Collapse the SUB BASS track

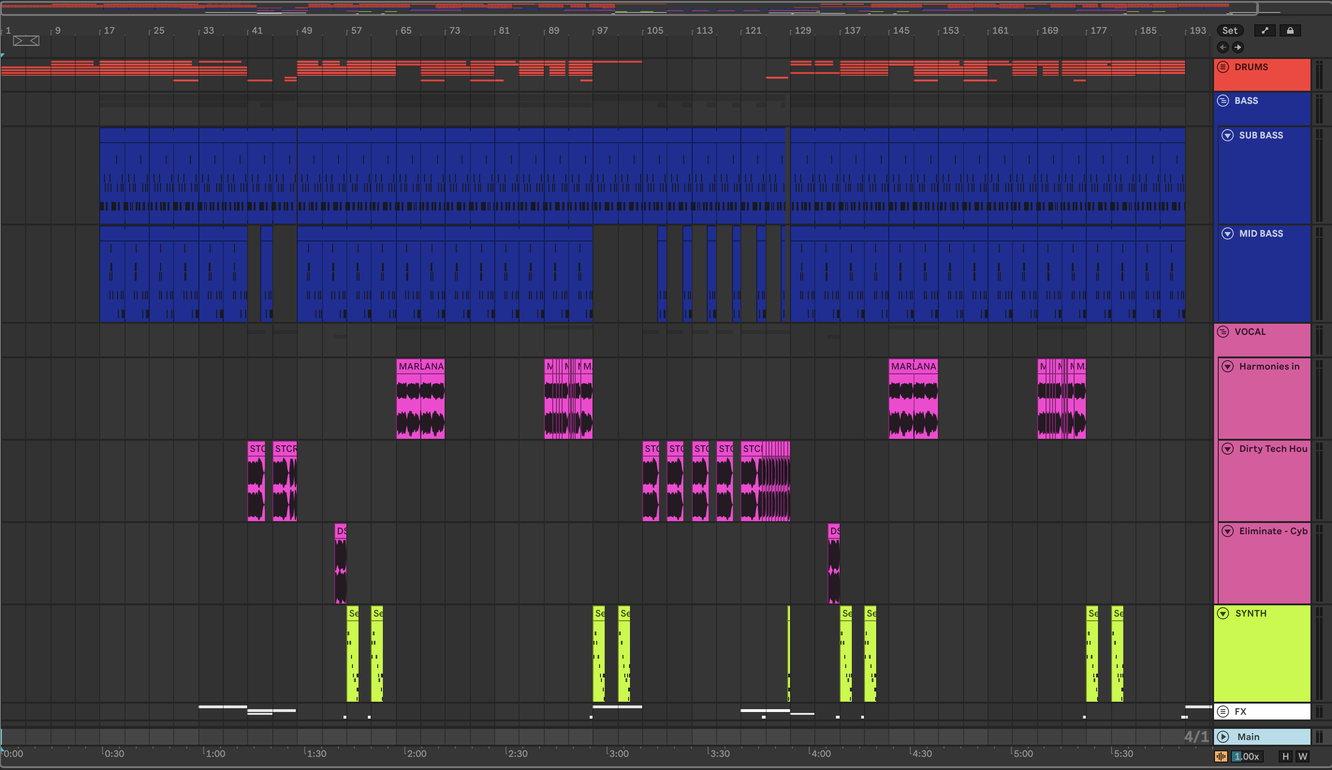tap(1227, 135)
